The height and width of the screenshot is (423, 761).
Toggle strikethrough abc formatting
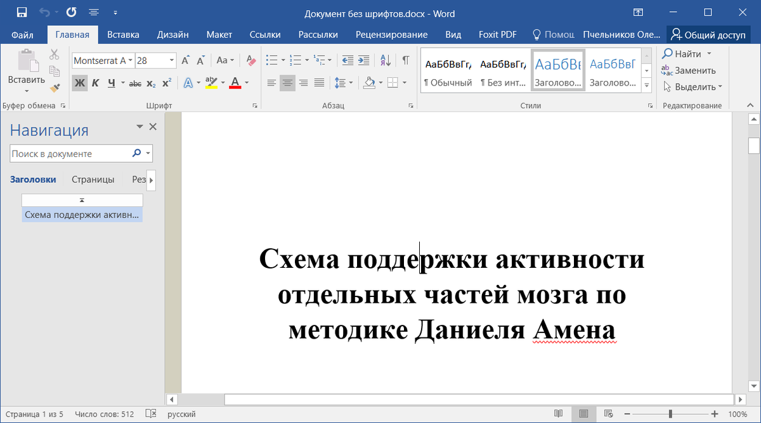click(x=135, y=83)
